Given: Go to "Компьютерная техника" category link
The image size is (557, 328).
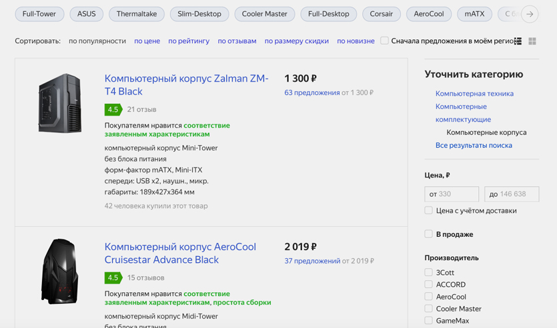Looking at the screenshot, I should point(474,94).
